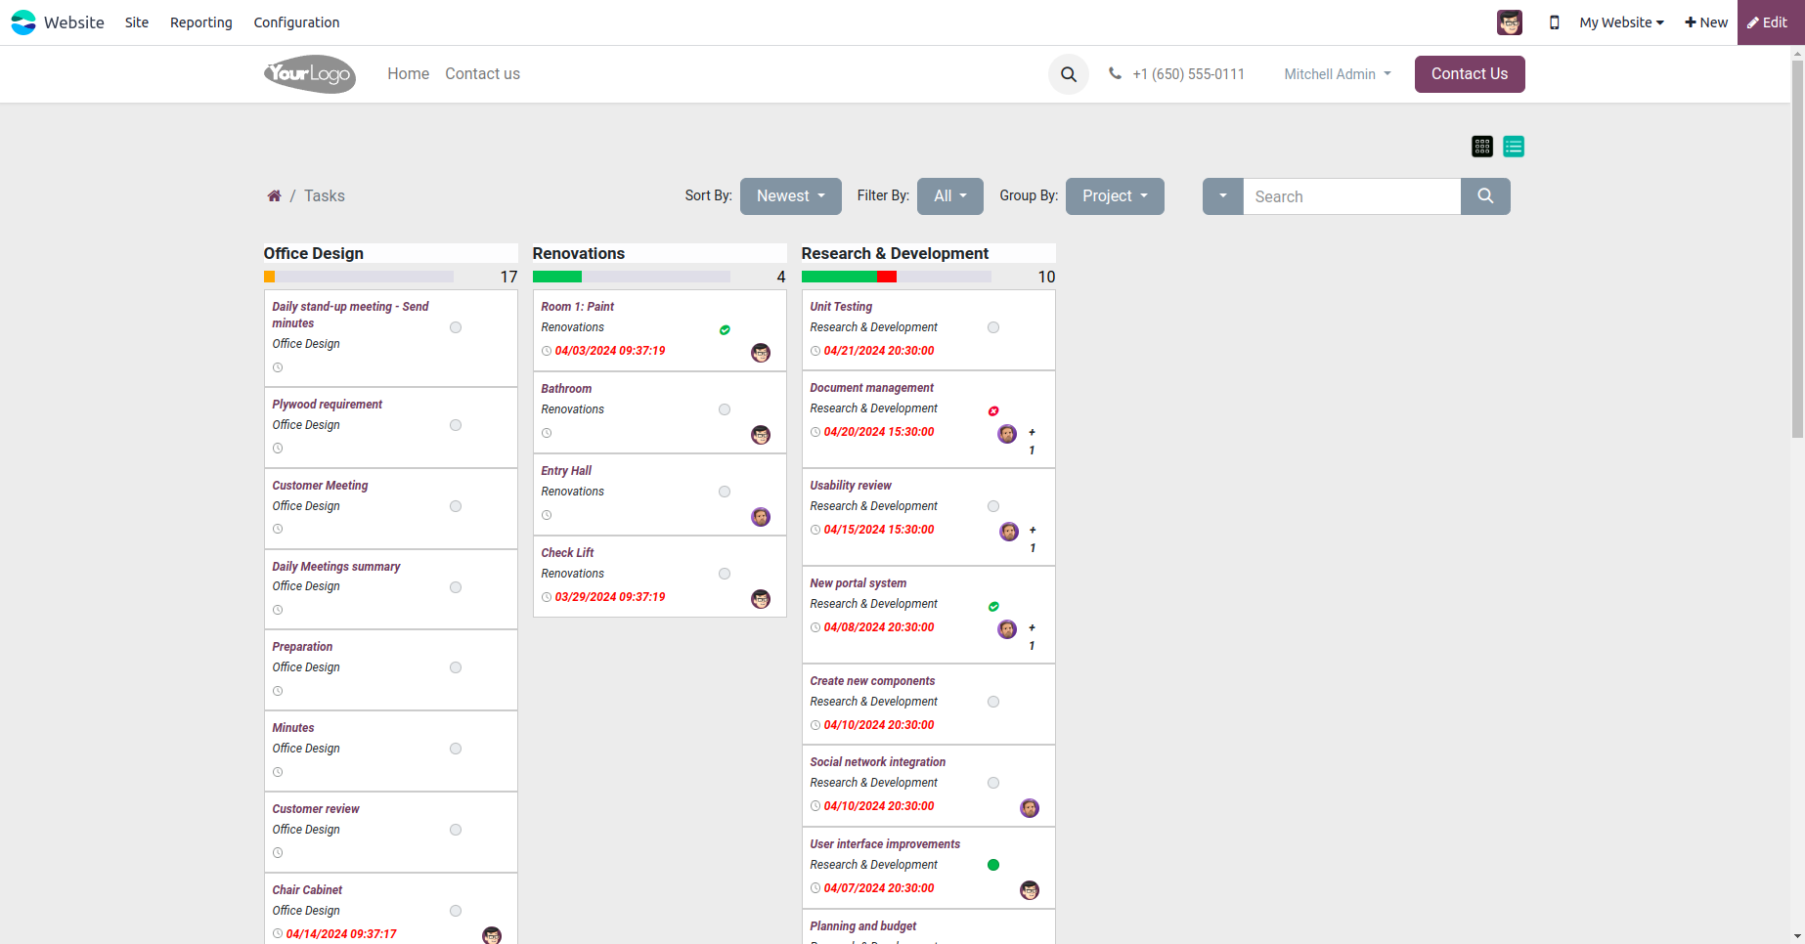The height and width of the screenshot is (944, 1805).
Task: Expand the Mitchell Admin user menu
Action: click(x=1338, y=74)
